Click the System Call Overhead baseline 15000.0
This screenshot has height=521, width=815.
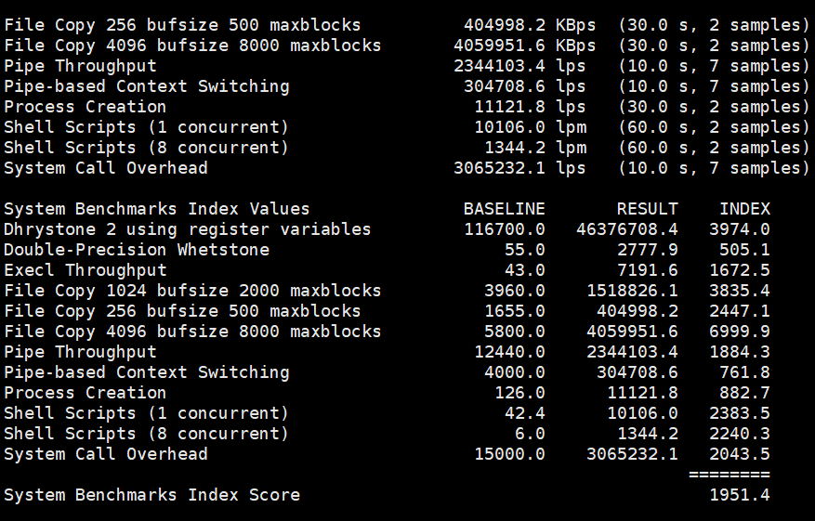point(509,454)
